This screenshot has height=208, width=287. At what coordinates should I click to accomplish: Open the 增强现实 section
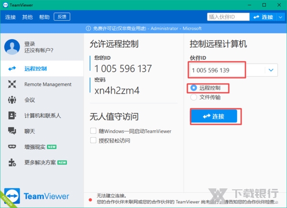(42, 146)
